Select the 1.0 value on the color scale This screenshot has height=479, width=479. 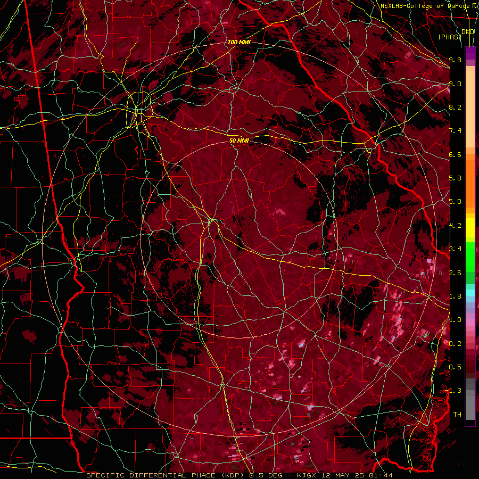pos(455,320)
